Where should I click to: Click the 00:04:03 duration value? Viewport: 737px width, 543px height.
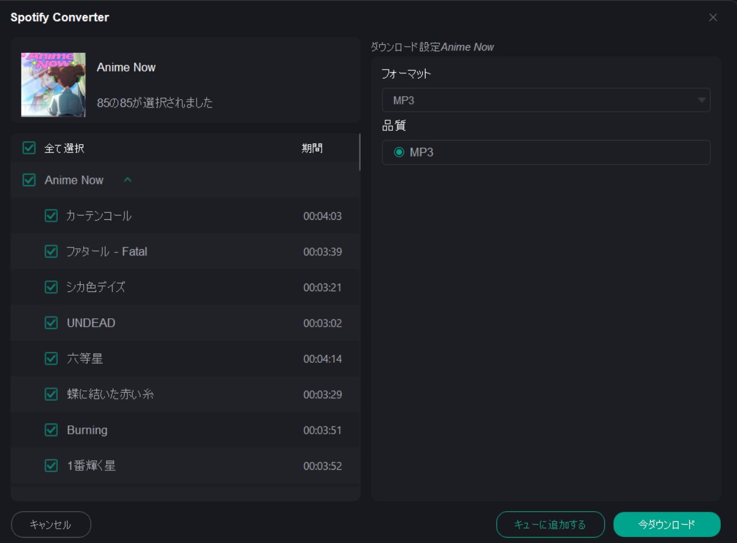(322, 216)
